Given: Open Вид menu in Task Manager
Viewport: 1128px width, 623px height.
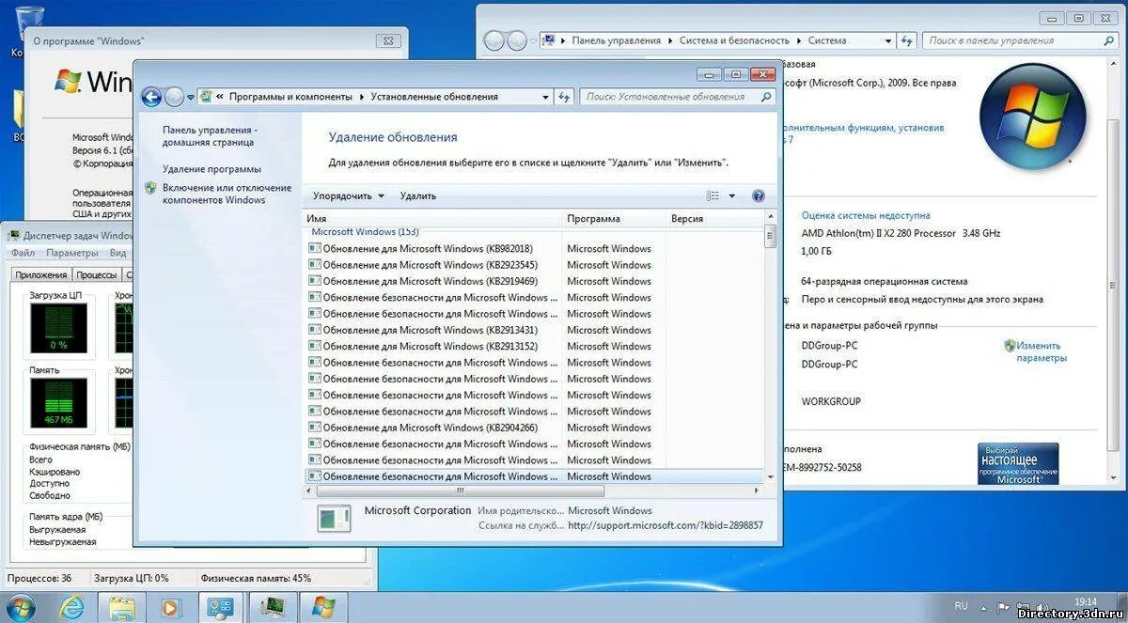Looking at the screenshot, I should [x=117, y=253].
